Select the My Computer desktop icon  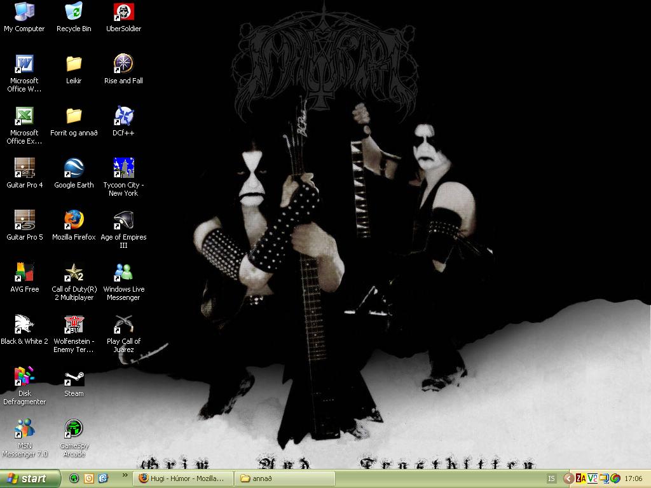point(24,17)
